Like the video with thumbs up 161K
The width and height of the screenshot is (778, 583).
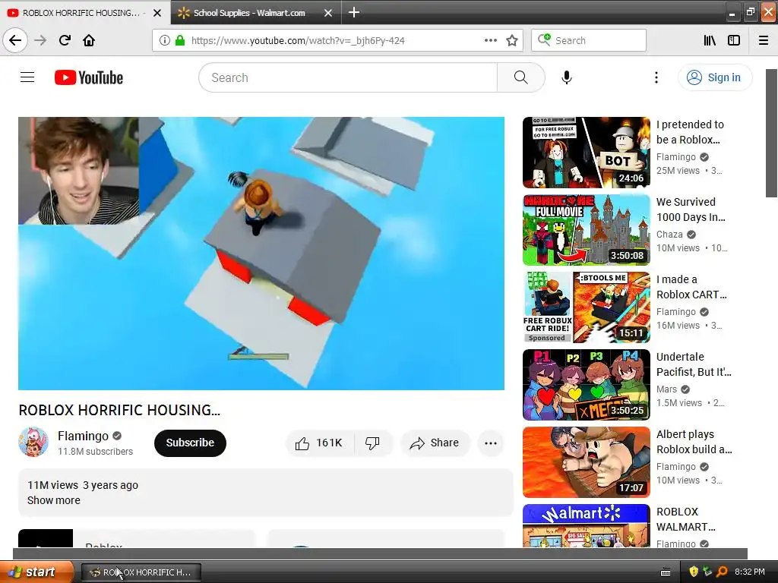point(320,443)
